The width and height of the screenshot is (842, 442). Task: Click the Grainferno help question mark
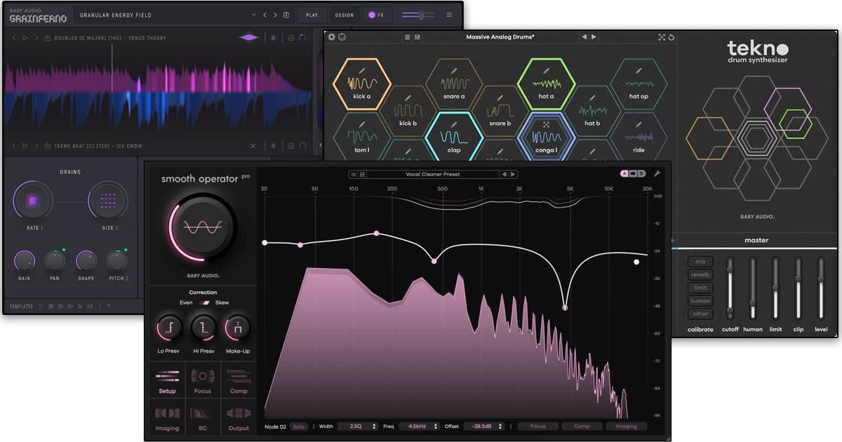[108, 306]
